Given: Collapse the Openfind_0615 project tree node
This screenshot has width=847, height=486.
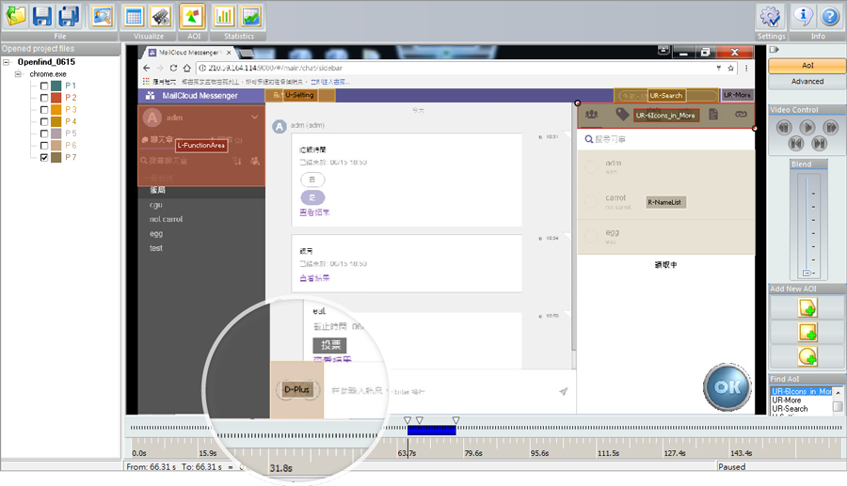Looking at the screenshot, I should point(8,62).
